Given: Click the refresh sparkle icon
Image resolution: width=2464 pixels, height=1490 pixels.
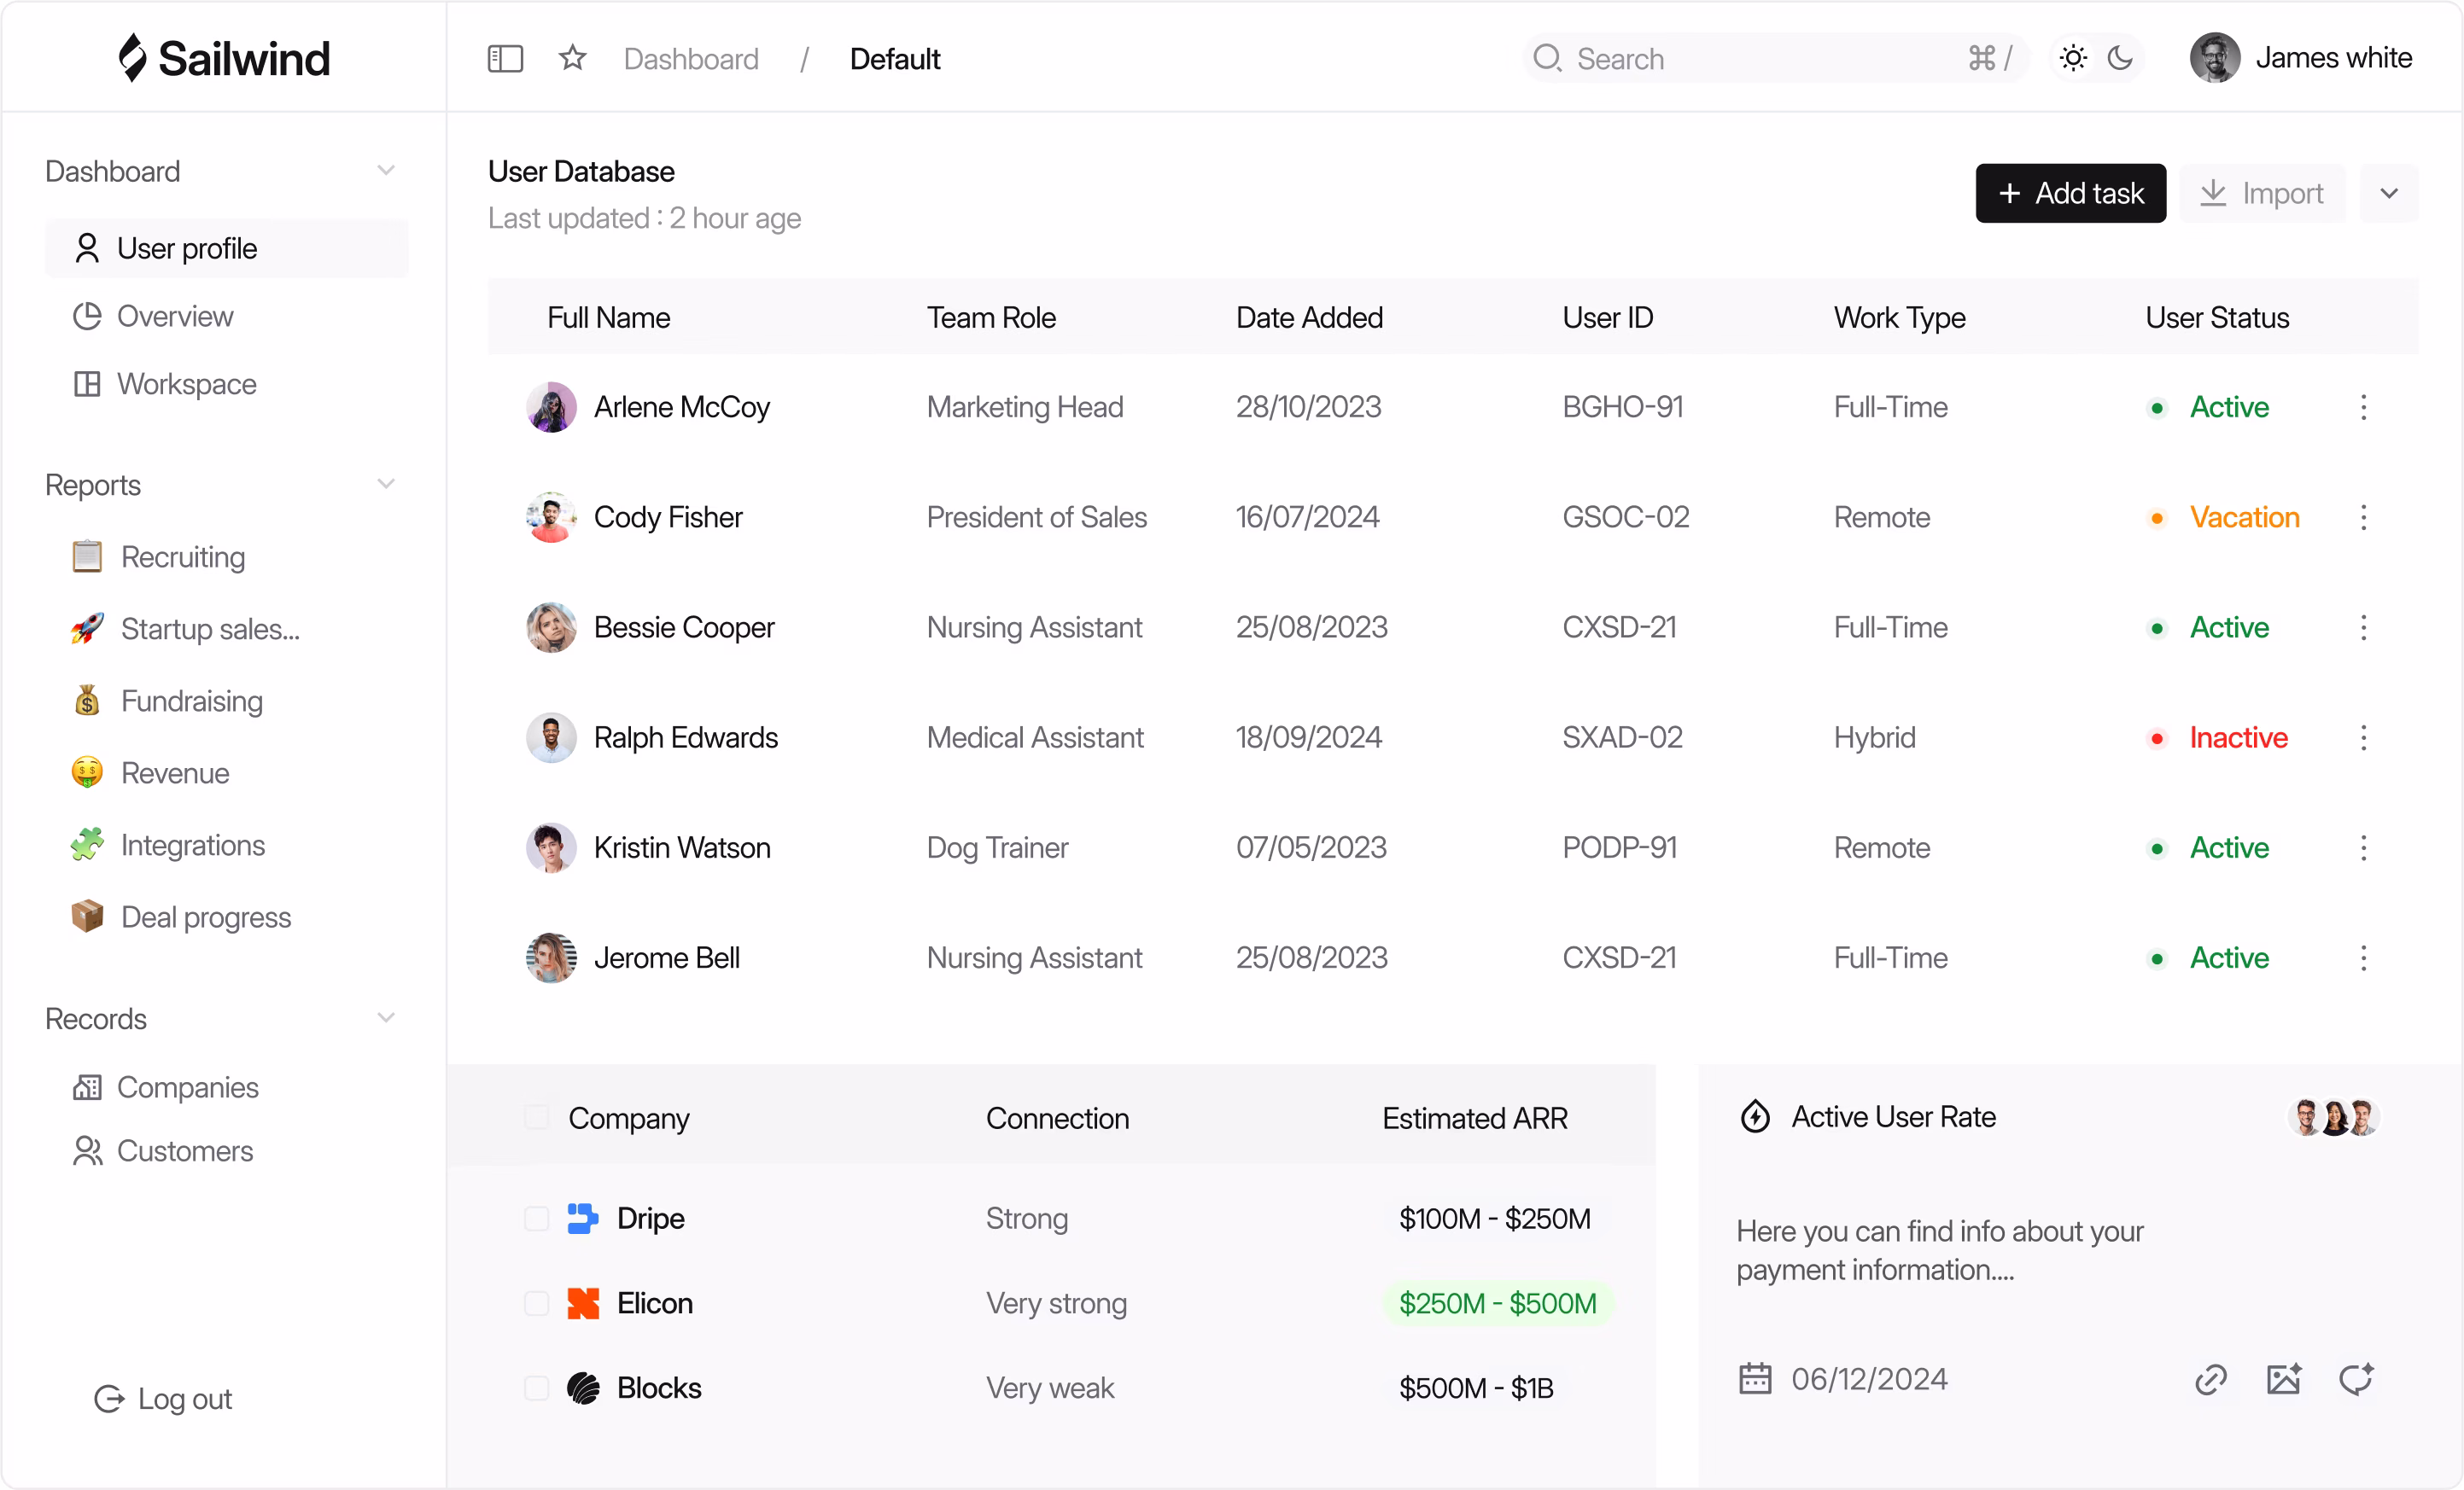Looking at the screenshot, I should click(2357, 1379).
